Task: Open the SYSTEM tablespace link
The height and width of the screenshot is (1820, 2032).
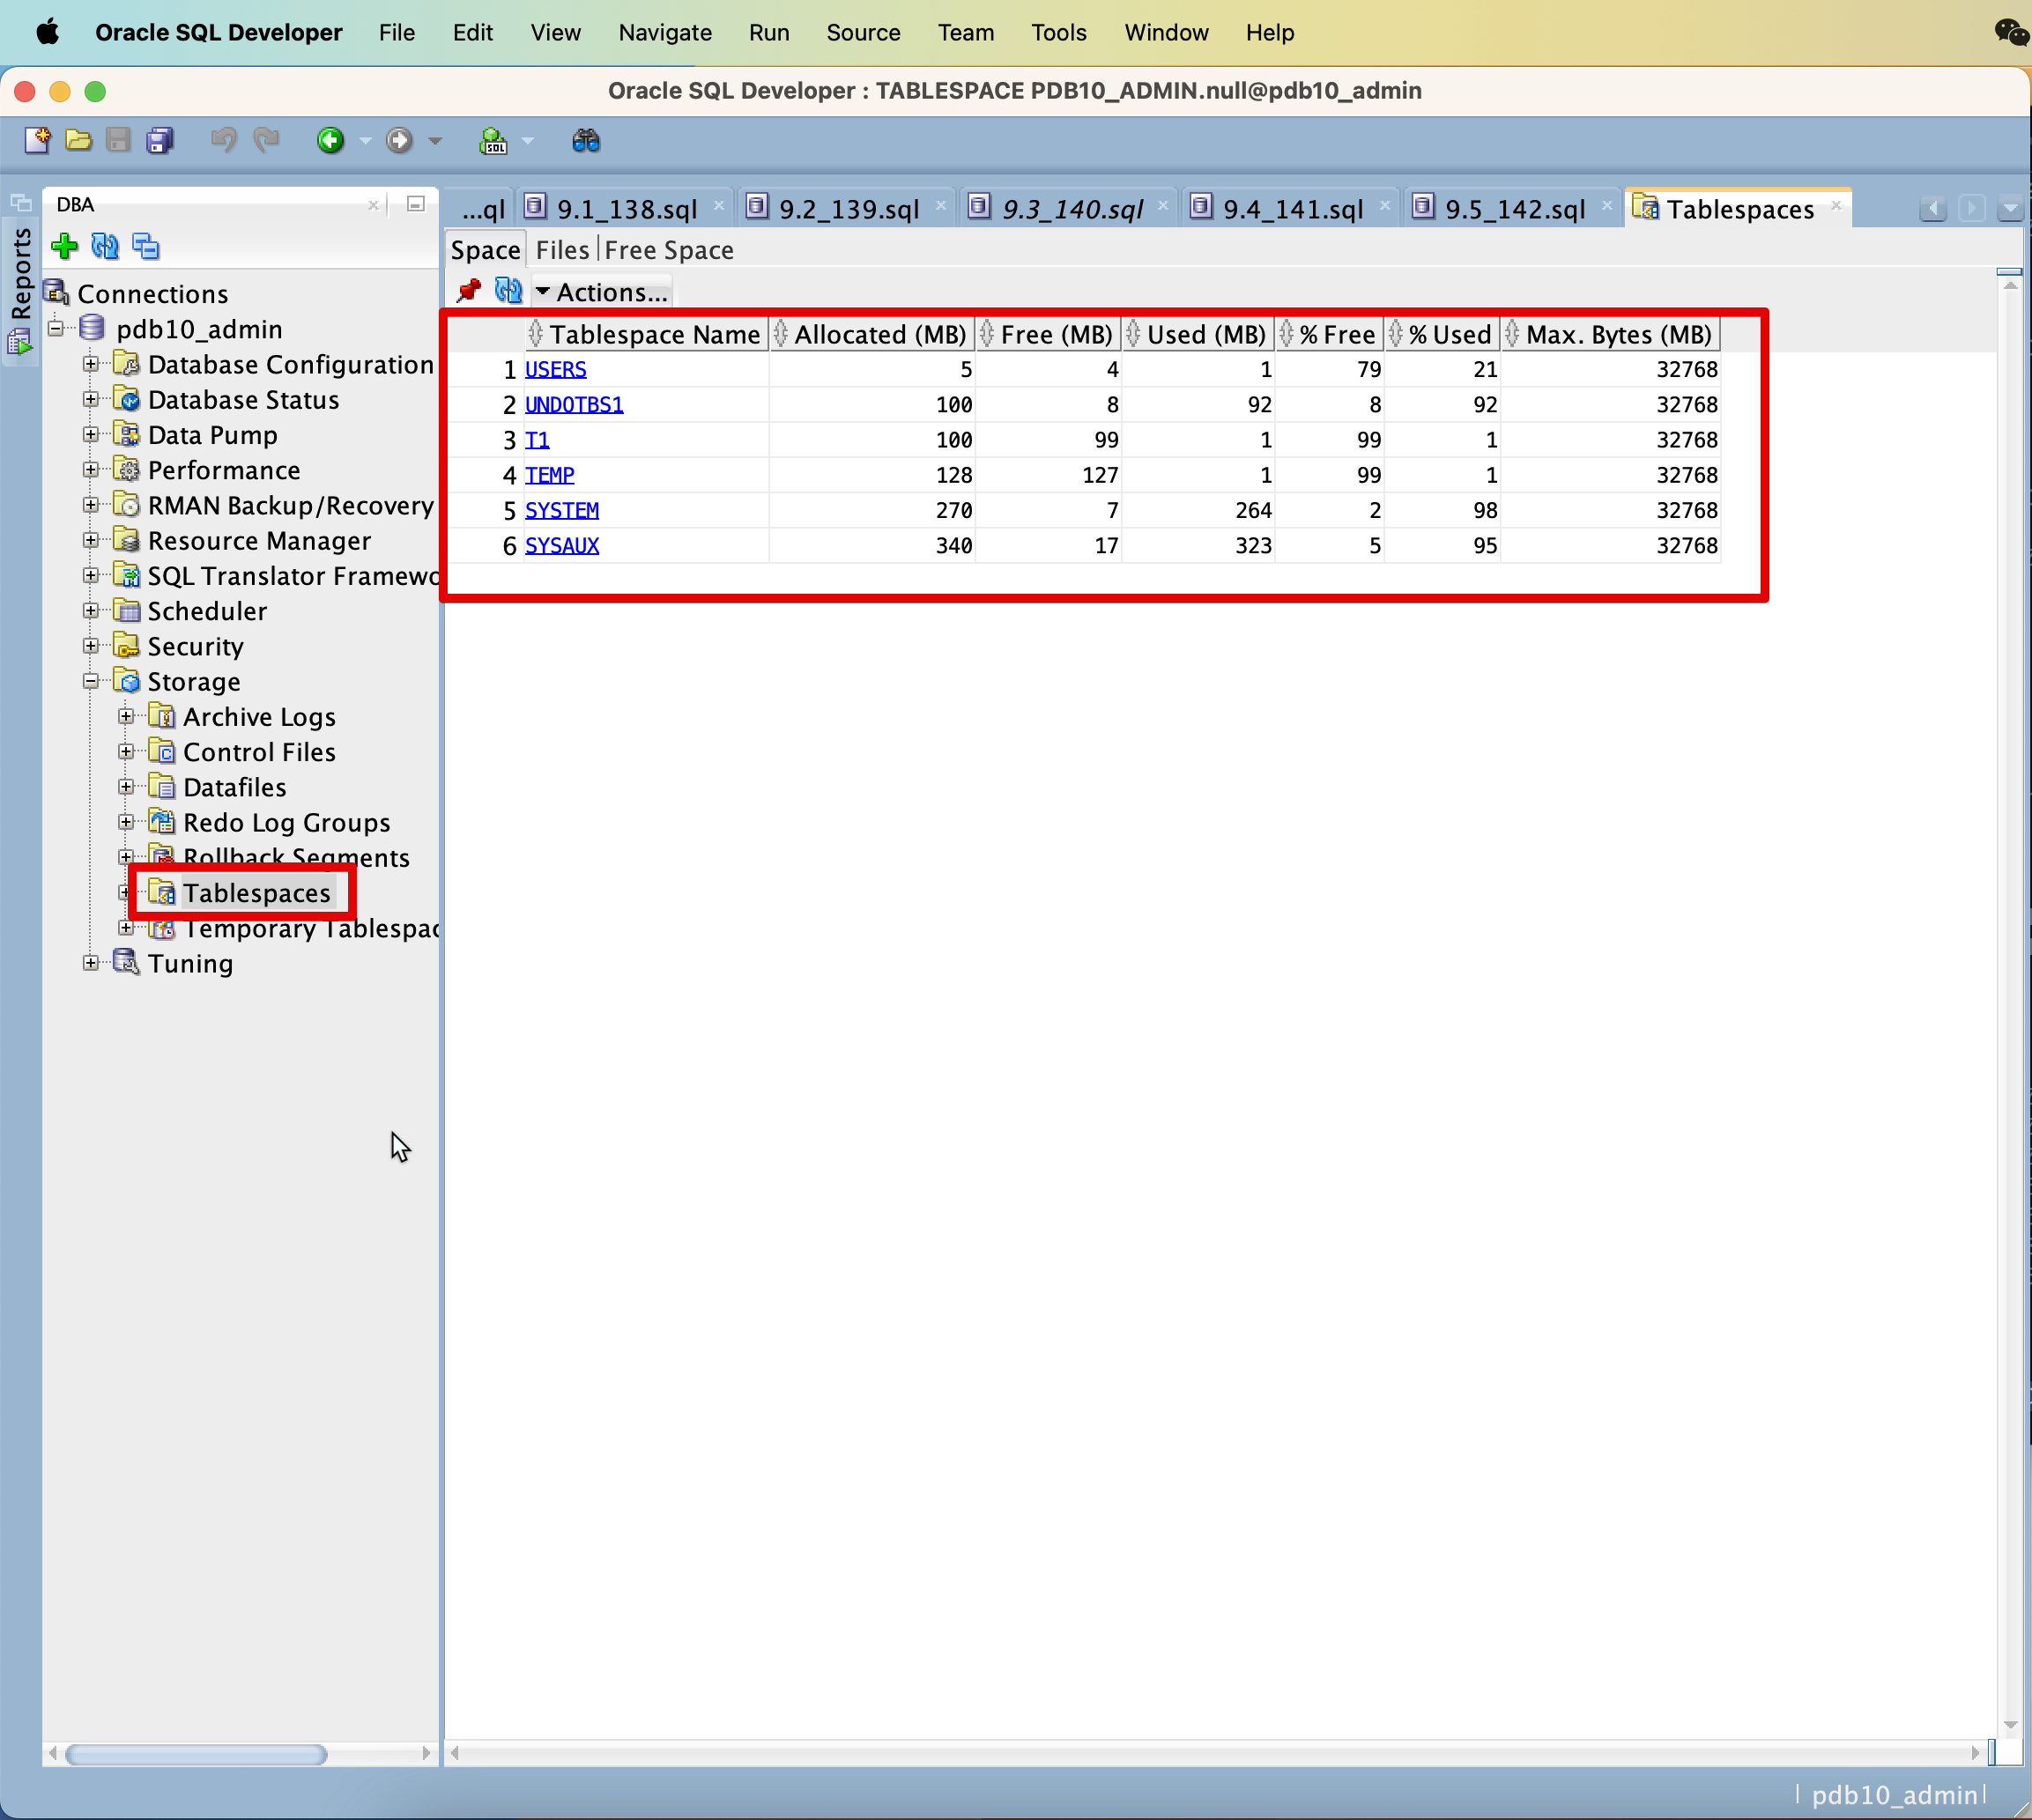Action: 561,510
